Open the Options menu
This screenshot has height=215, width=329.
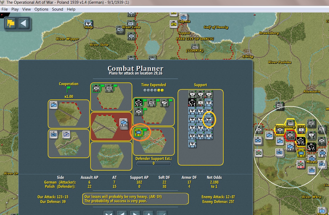[41, 9]
